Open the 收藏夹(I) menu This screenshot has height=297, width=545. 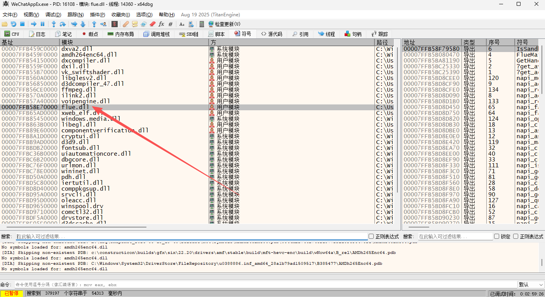tap(120, 15)
